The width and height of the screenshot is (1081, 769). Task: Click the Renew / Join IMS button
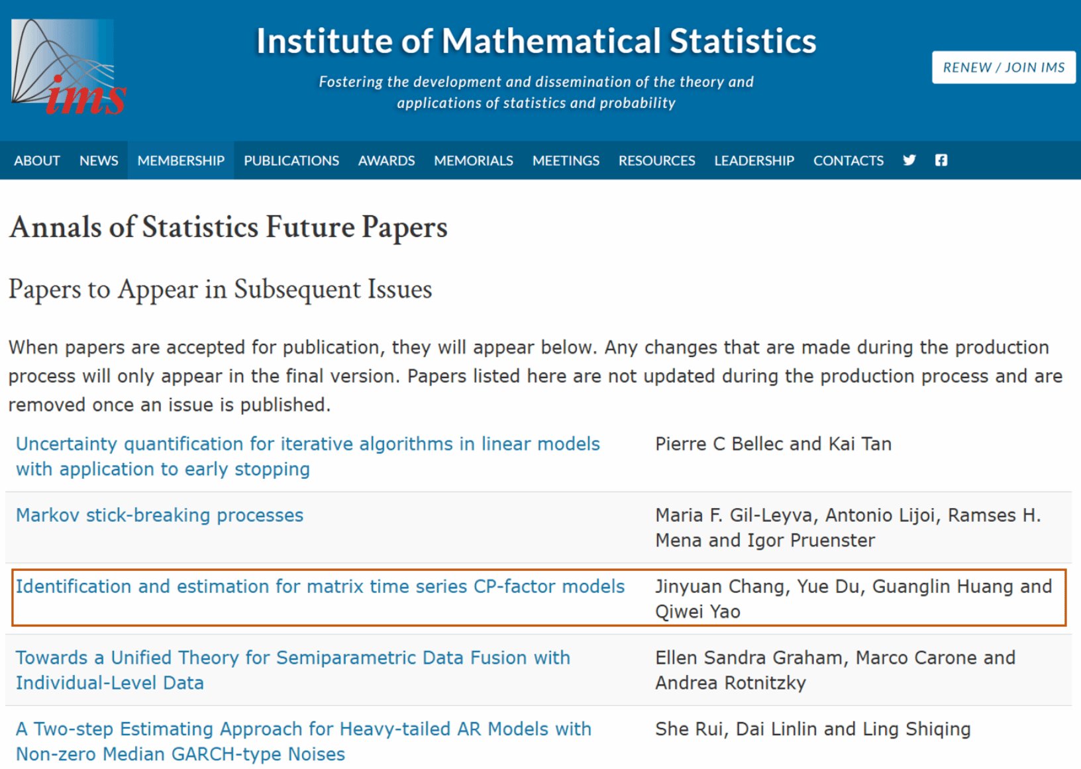click(1003, 68)
